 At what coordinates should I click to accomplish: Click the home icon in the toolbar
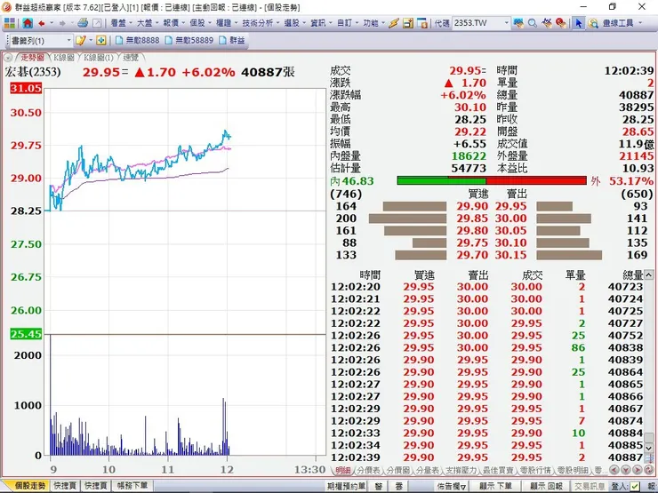click(x=28, y=23)
